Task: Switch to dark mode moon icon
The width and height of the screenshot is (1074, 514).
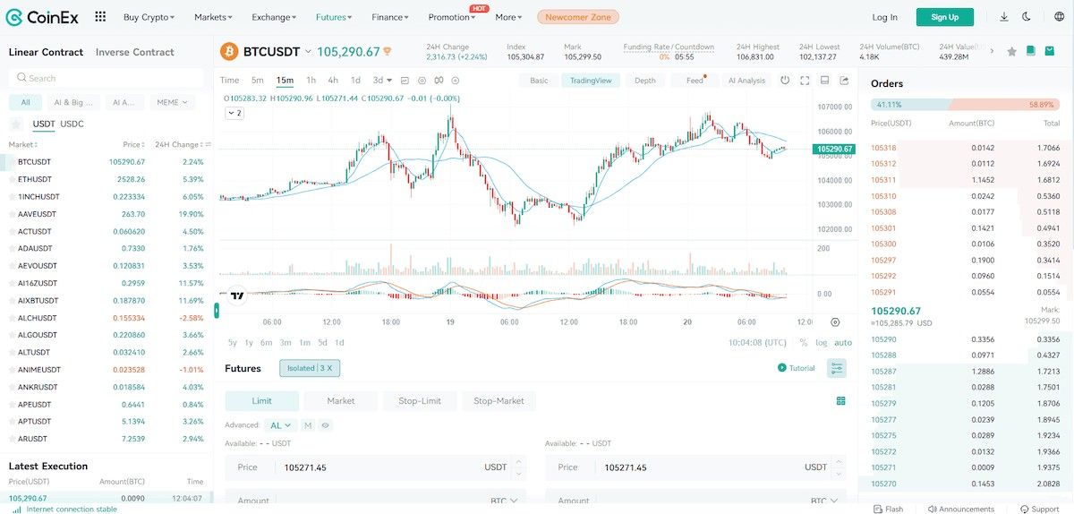Action: pos(1027,17)
